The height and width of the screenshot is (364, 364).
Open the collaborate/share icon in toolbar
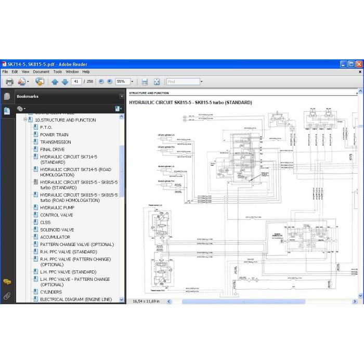point(22,82)
